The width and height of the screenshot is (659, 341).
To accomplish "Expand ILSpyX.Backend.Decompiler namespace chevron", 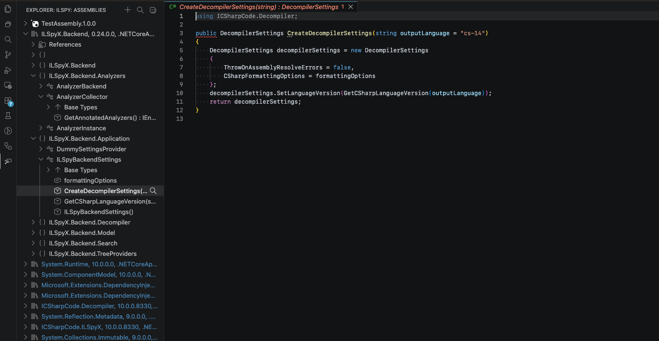I will pos(33,222).
